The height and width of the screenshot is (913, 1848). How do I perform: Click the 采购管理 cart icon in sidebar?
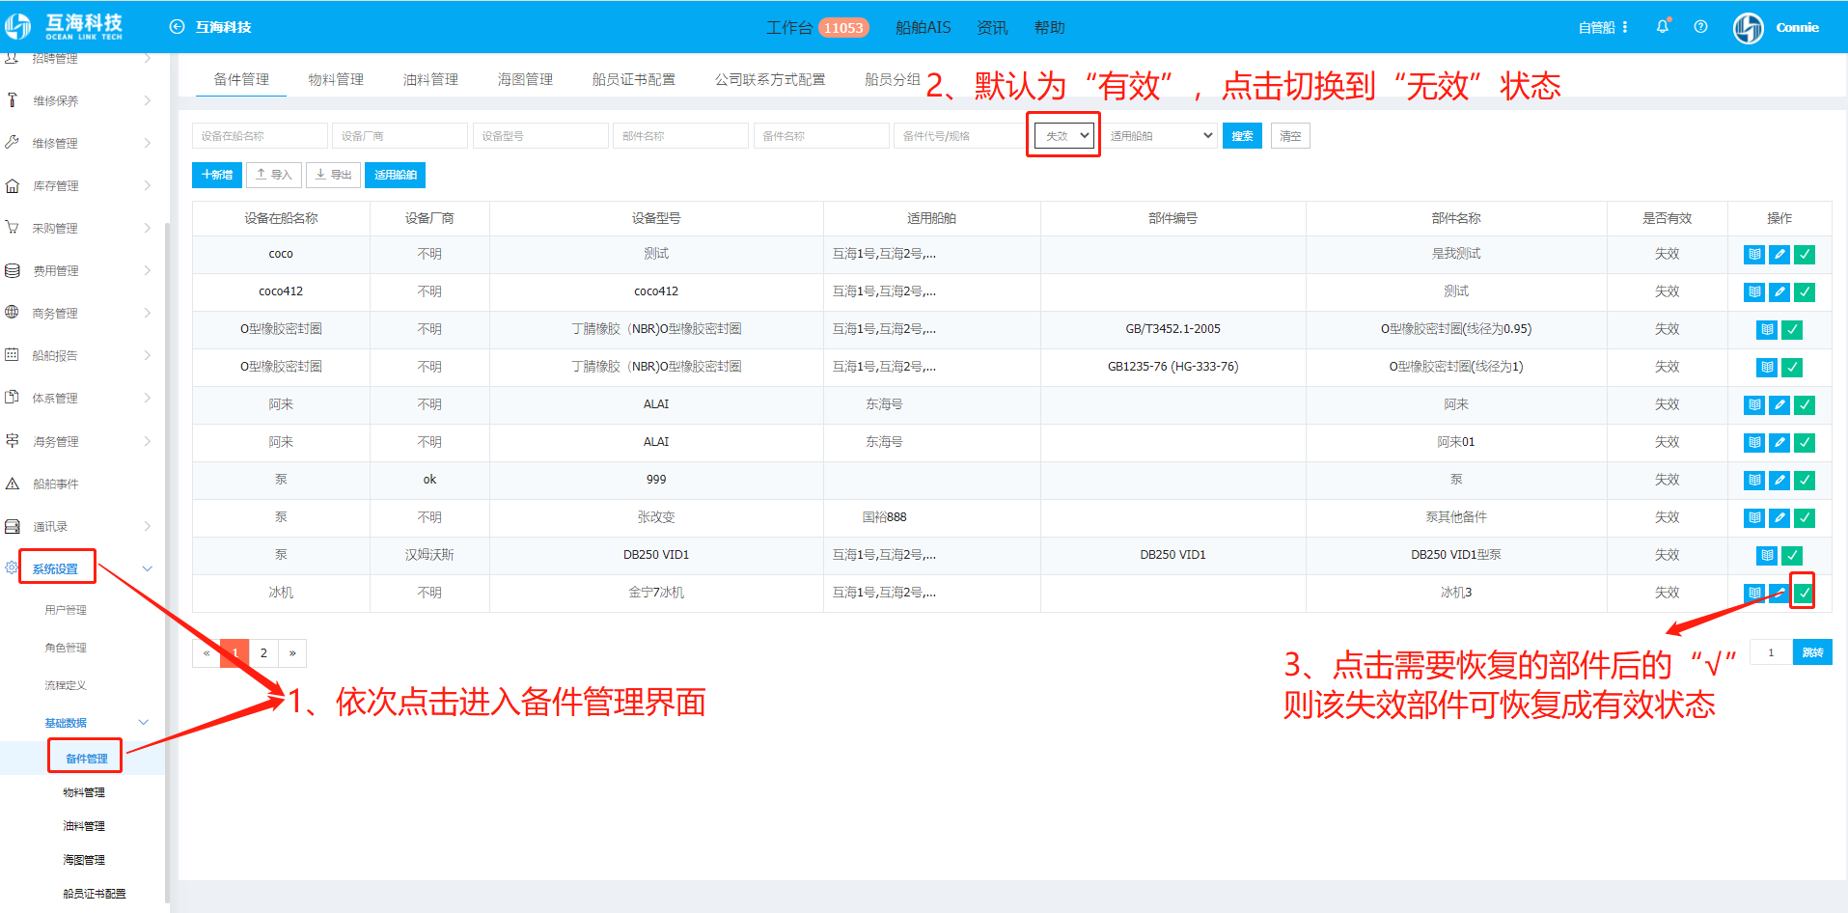(13, 228)
